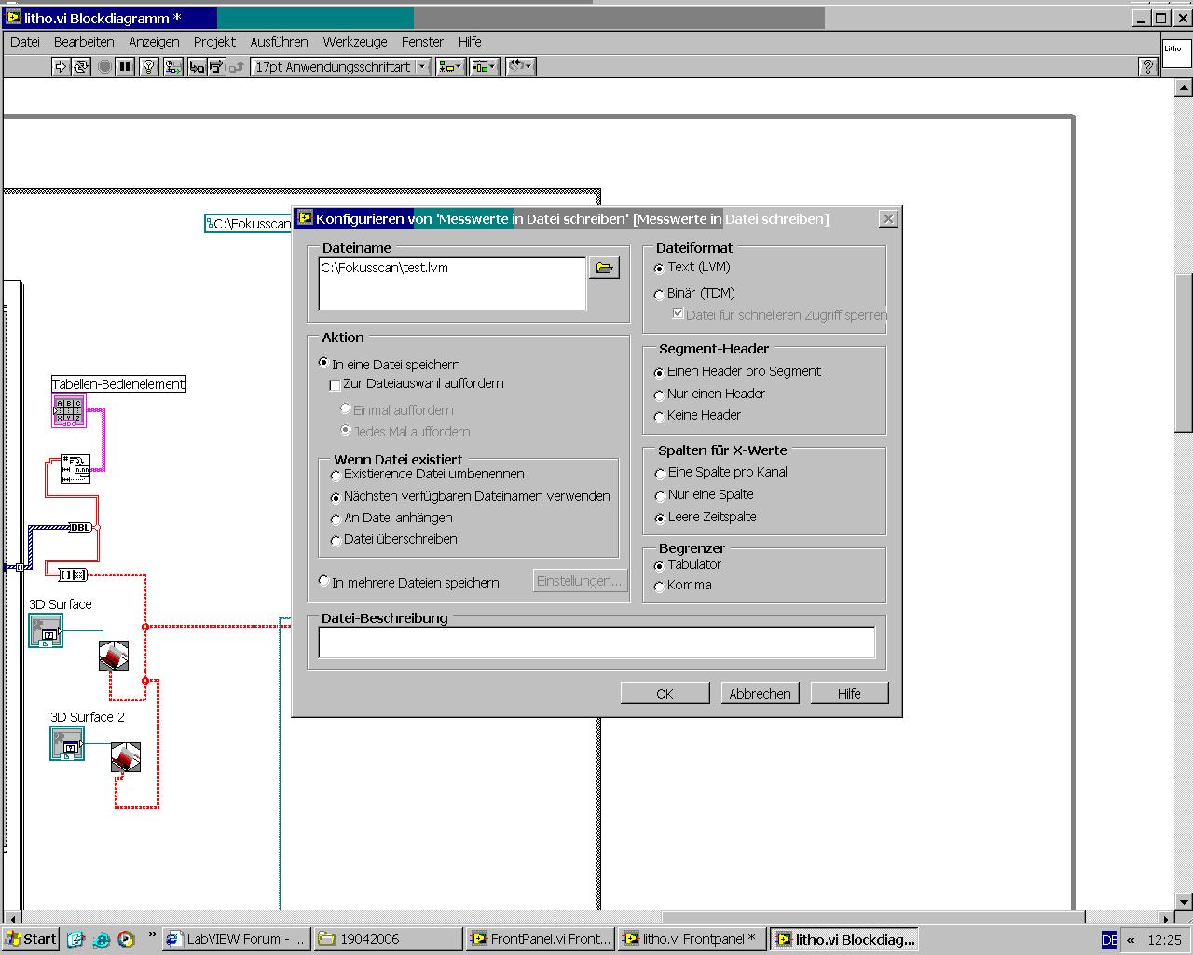Click the third quick launch icon in taskbar
The height and width of the screenshot is (955, 1193).
pyautogui.click(x=126, y=939)
